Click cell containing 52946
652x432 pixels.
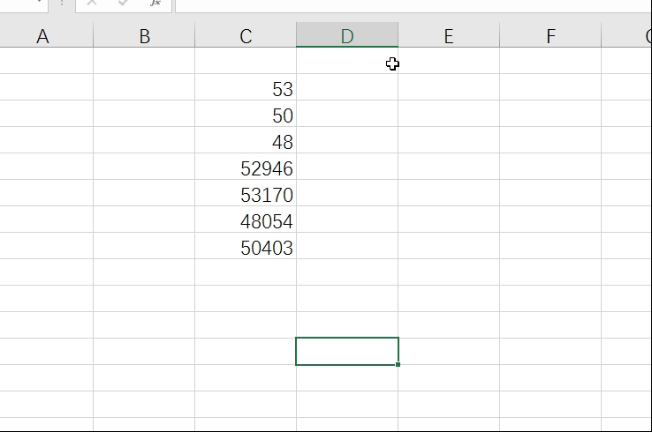click(246, 167)
